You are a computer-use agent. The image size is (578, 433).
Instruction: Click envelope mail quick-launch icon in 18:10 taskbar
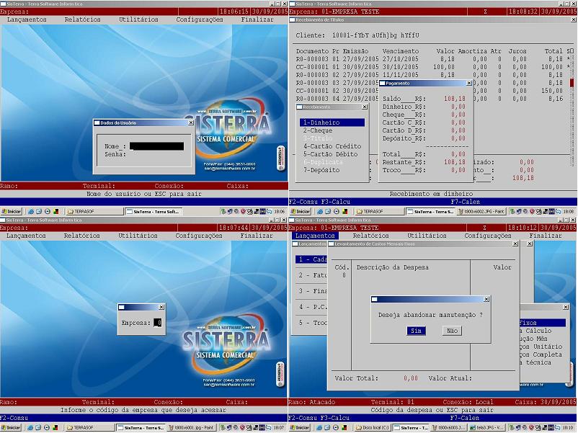click(x=328, y=428)
